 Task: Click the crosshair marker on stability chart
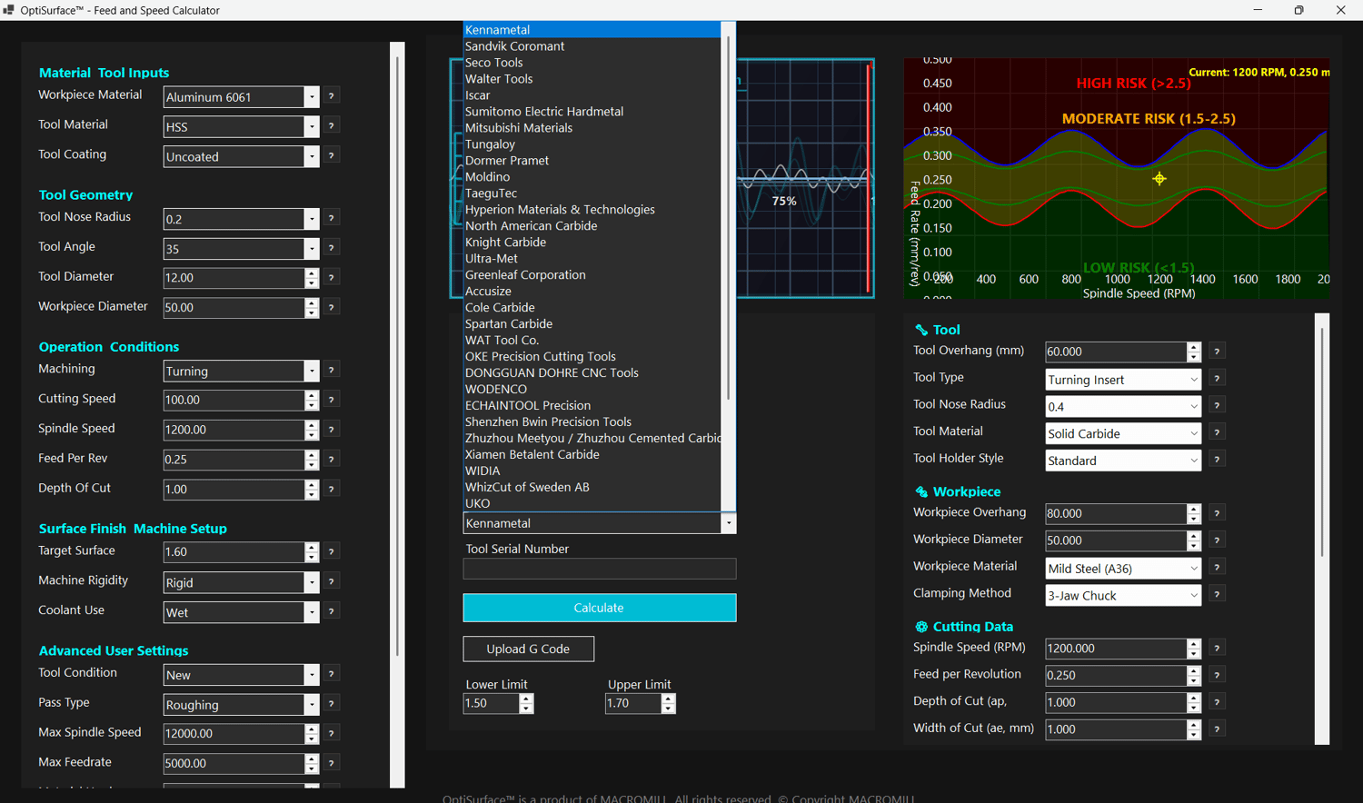point(1159,179)
